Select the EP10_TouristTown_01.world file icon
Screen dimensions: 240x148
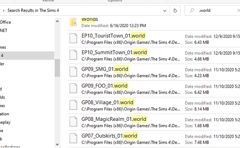pyautogui.click(x=73, y=38)
